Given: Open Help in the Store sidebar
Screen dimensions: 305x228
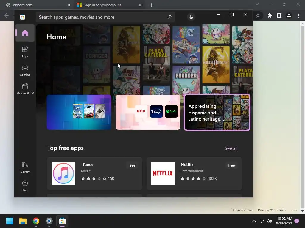Looking at the screenshot, I should point(25,186).
